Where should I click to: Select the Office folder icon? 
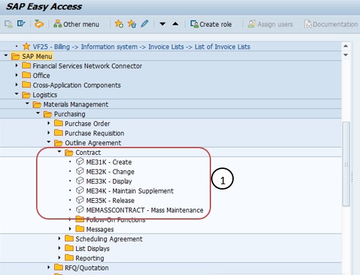tap(27, 75)
